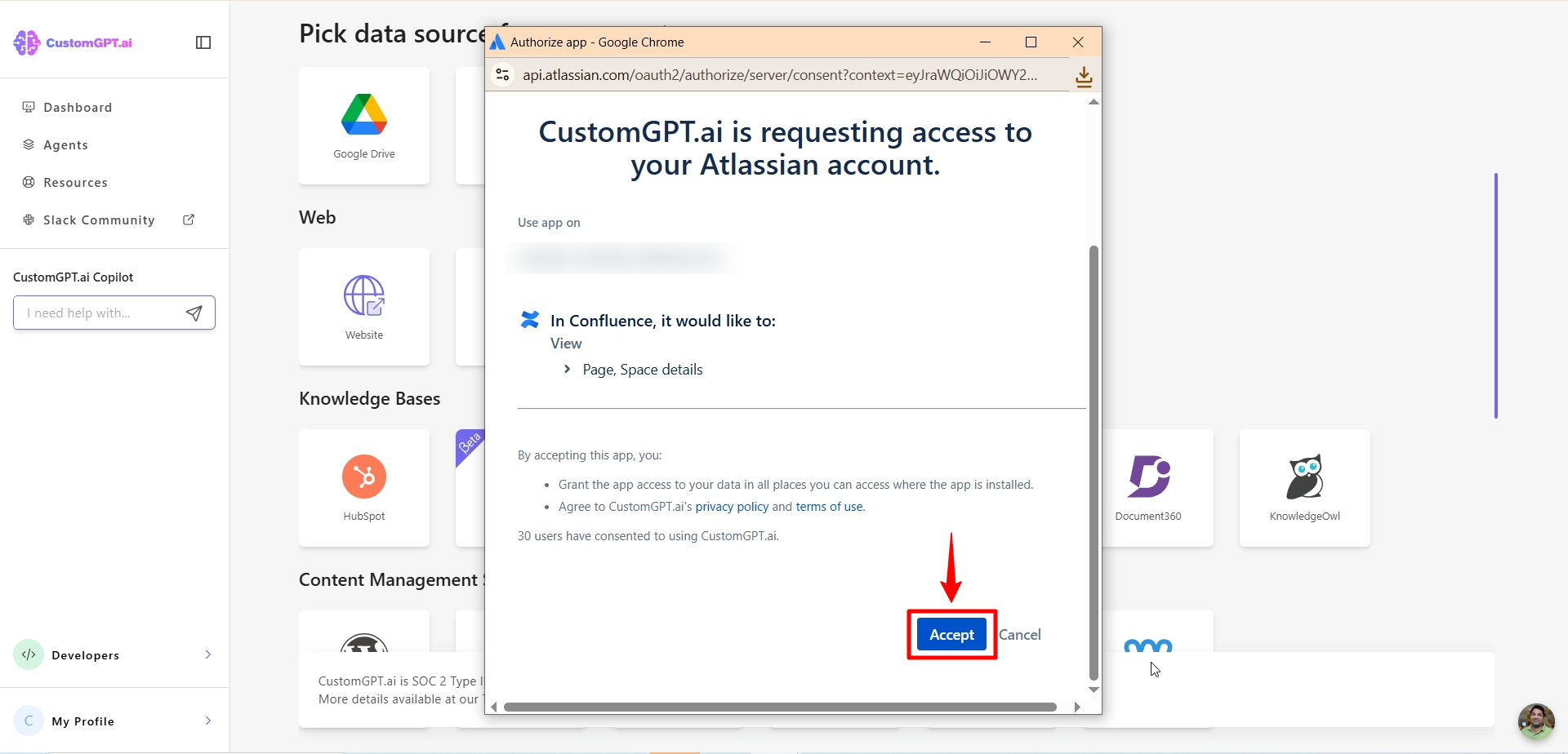The width and height of the screenshot is (1568, 754).
Task: Click the CustomGPT.ai logo
Action: coord(73,42)
